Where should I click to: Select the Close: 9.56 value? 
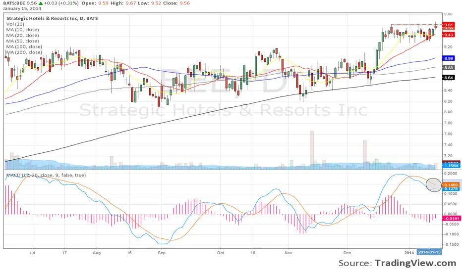(177, 3)
